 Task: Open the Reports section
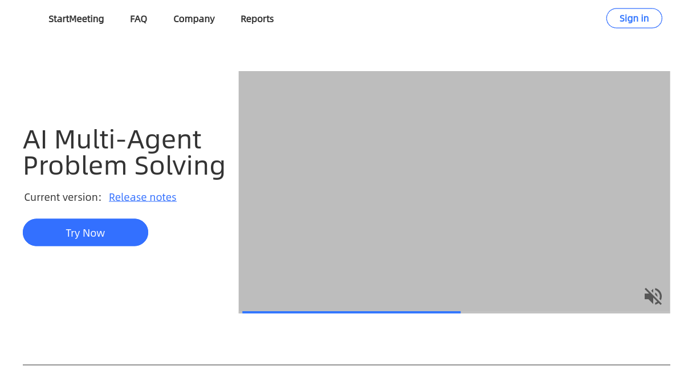(257, 19)
